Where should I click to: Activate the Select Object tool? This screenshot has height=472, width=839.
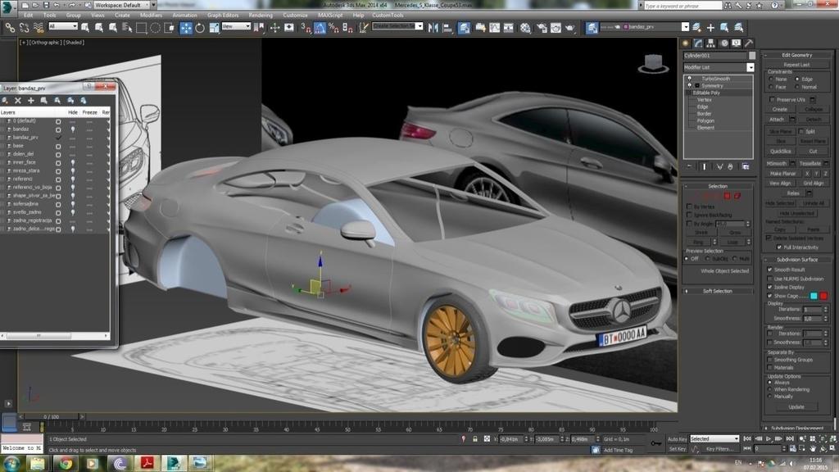(85, 27)
